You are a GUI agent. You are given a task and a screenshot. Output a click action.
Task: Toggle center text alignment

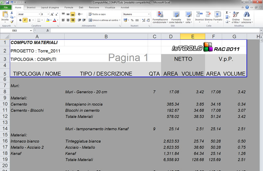tap(68, 20)
